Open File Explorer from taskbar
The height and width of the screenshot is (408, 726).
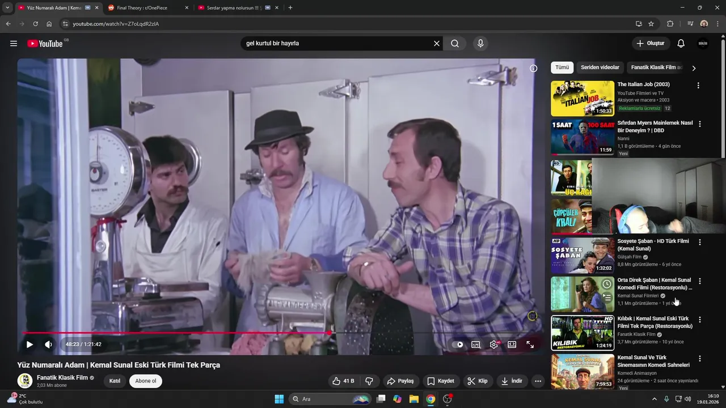coord(414,399)
